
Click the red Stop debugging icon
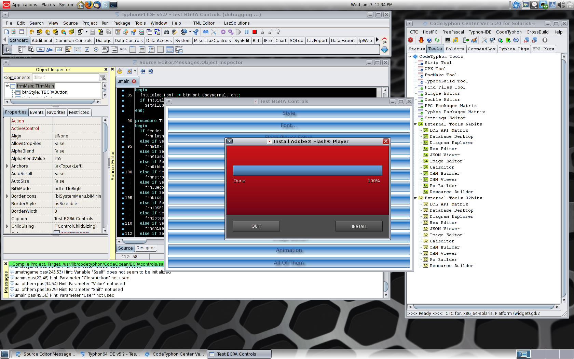(x=255, y=32)
